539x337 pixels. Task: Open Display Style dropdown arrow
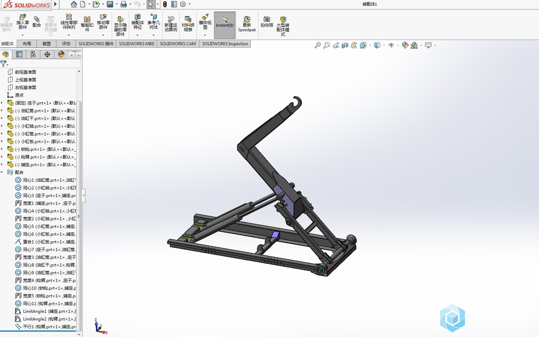384,45
